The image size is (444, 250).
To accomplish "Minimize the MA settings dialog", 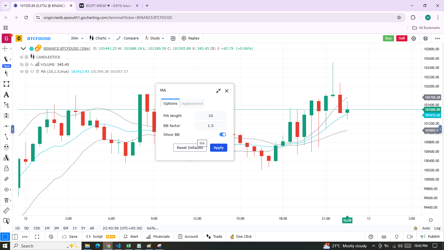I will point(218,91).
